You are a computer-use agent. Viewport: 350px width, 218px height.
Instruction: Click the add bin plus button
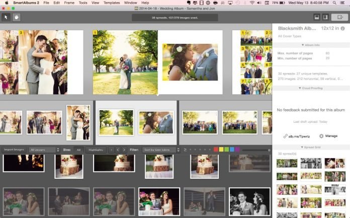tap(111, 150)
